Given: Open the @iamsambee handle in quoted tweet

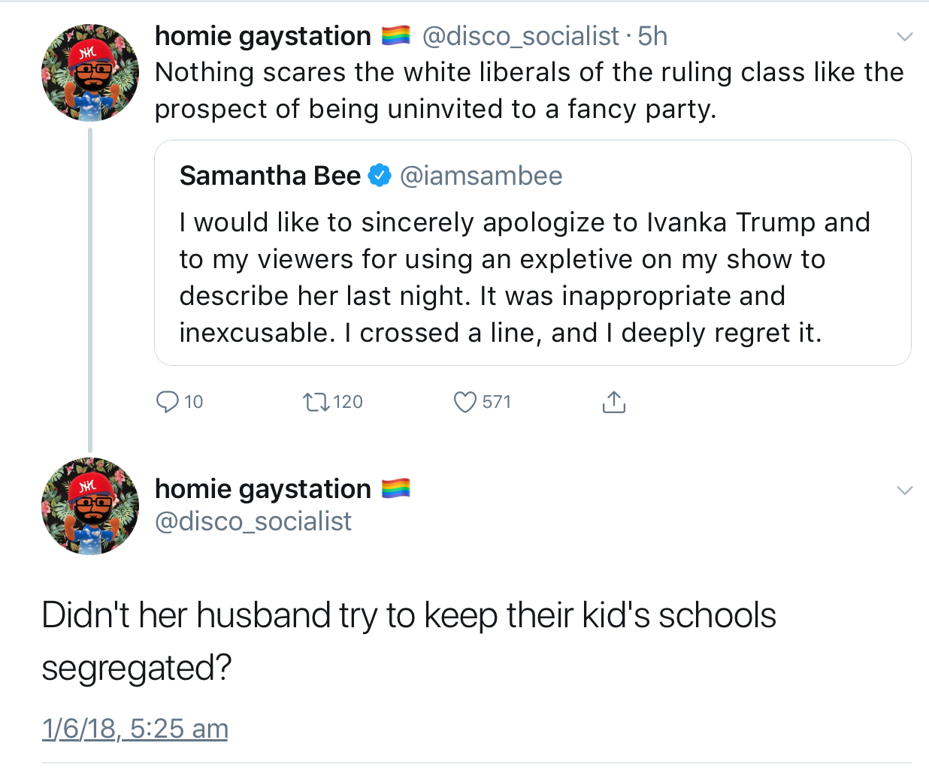Looking at the screenshot, I should (481, 176).
